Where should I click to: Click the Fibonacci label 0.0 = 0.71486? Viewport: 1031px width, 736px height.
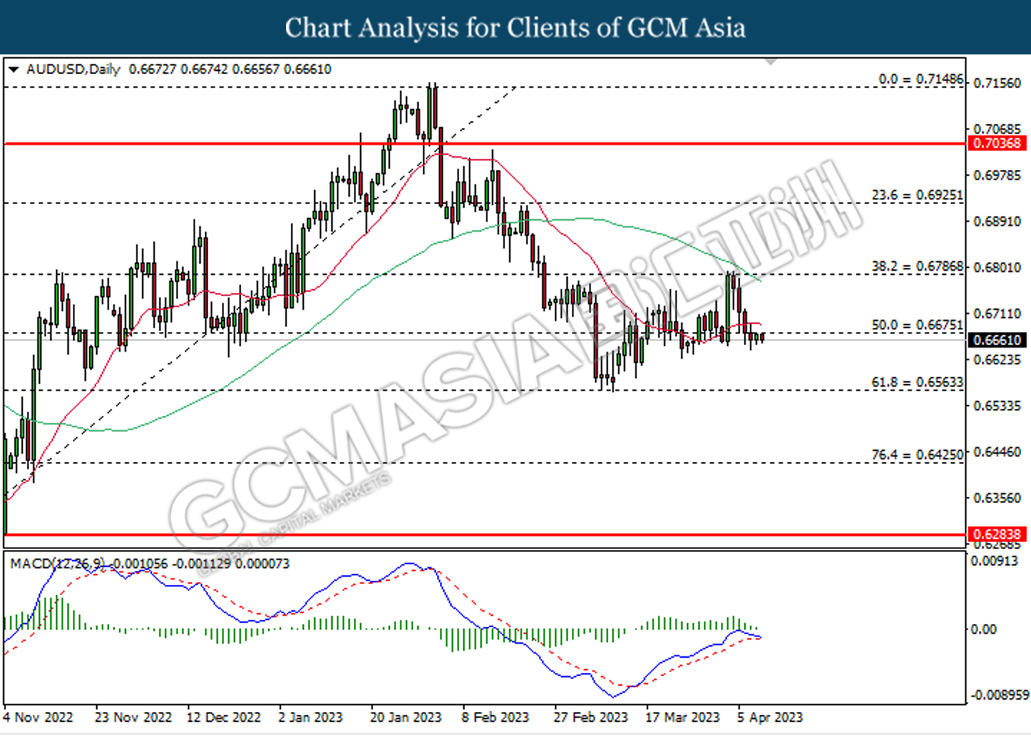coord(921,79)
